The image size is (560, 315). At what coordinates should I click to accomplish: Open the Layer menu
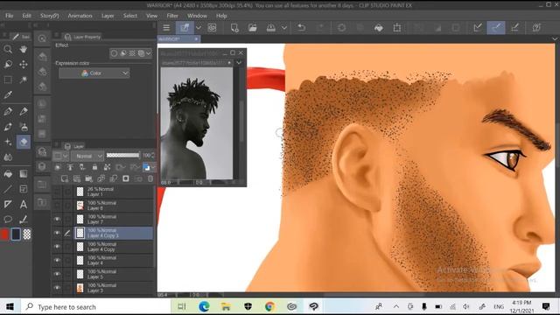point(108,16)
